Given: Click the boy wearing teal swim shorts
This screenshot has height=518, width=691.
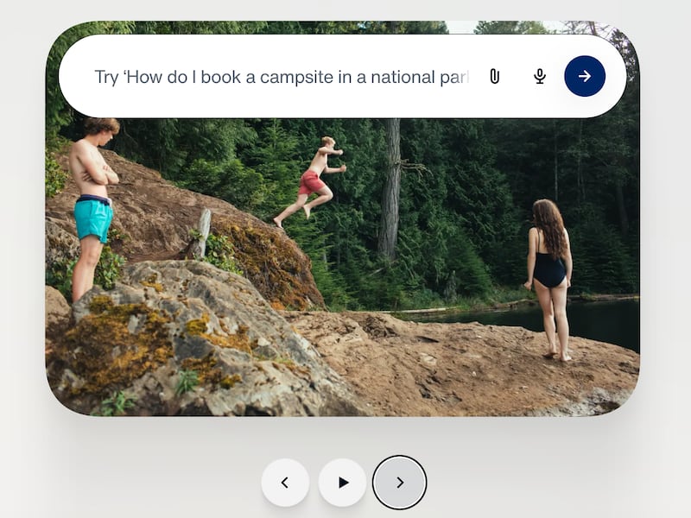Looking at the screenshot, I should click(x=93, y=207).
